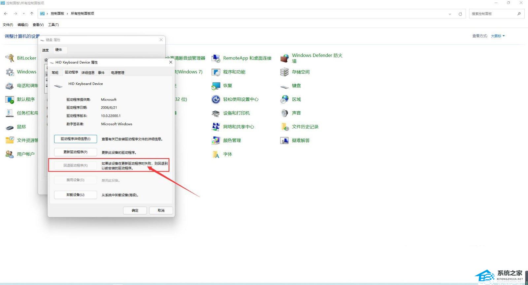The width and height of the screenshot is (528, 285).
Task: Switch to 速度 tab in 键盘 属性 window
Action: pyautogui.click(x=46, y=50)
